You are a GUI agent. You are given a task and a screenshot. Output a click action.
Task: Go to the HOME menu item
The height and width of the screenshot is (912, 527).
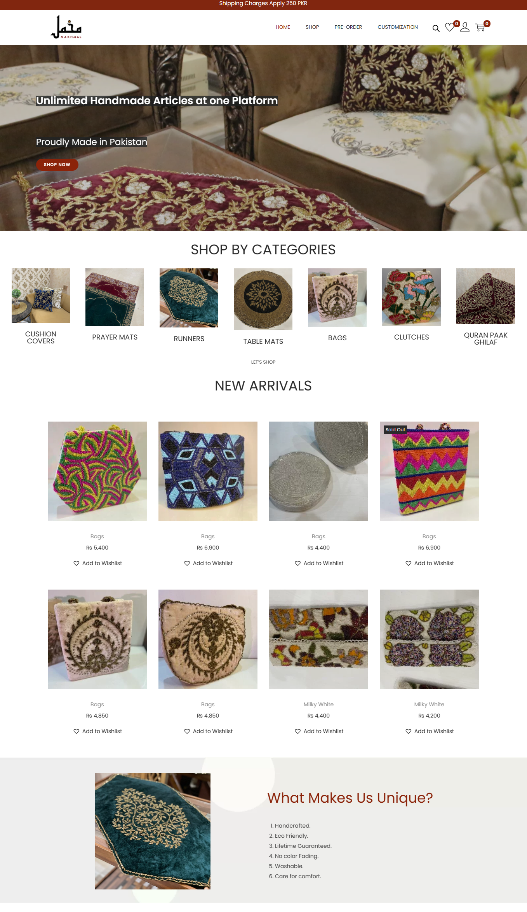point(283,27)
